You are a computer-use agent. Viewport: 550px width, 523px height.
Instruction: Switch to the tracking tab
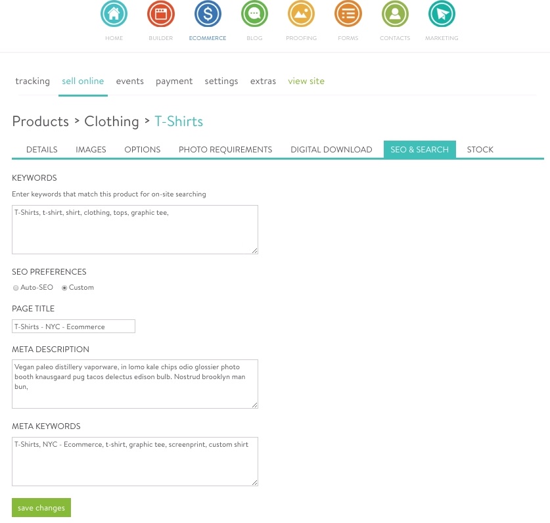pos(32,81)
